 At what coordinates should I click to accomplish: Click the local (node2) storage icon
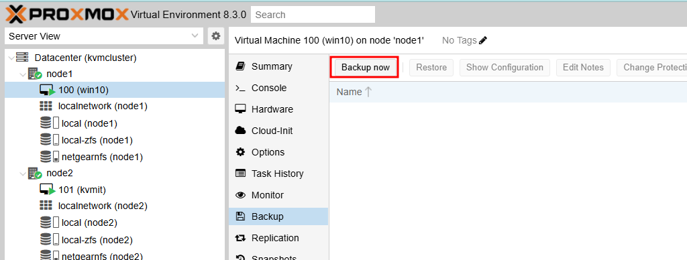(x=49, y=222)
